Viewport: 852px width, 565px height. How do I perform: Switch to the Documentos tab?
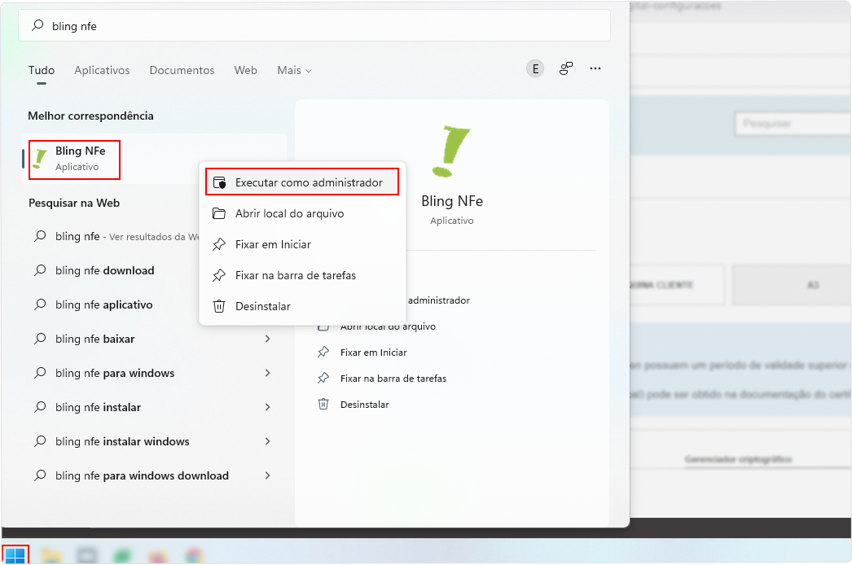[x=182, y=70]
